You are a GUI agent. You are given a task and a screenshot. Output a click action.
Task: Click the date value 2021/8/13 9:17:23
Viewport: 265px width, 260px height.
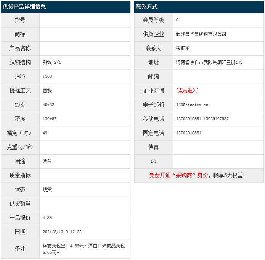click(x=62, y=232)
